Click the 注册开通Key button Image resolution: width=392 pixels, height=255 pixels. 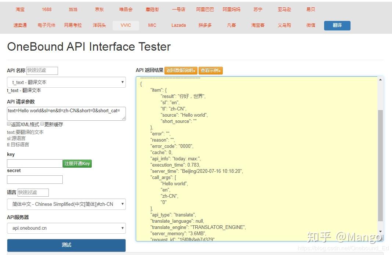coord(77,163)
